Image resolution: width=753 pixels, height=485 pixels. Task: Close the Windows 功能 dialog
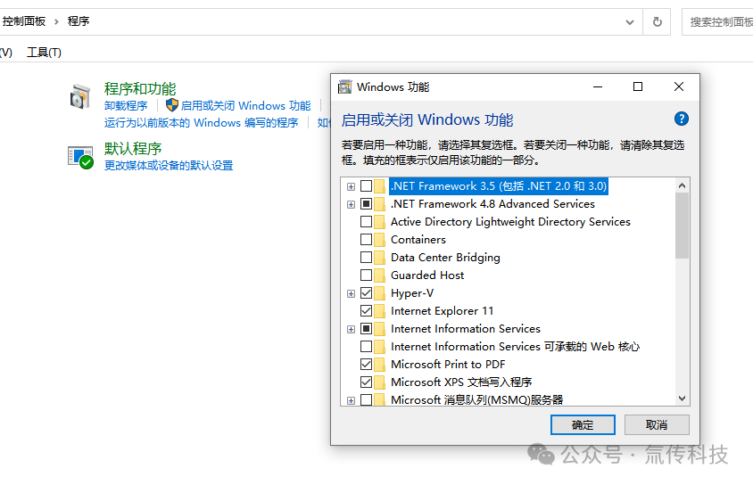click(679, 86)
